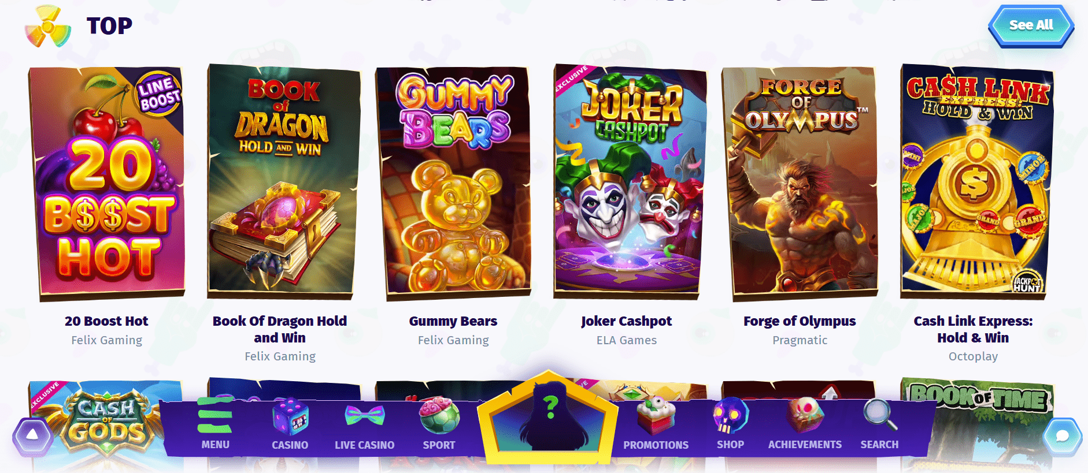Open Achievements via the skull cube icon
The height and width of the screenshot is (473, 1088).
pos(805,415)
